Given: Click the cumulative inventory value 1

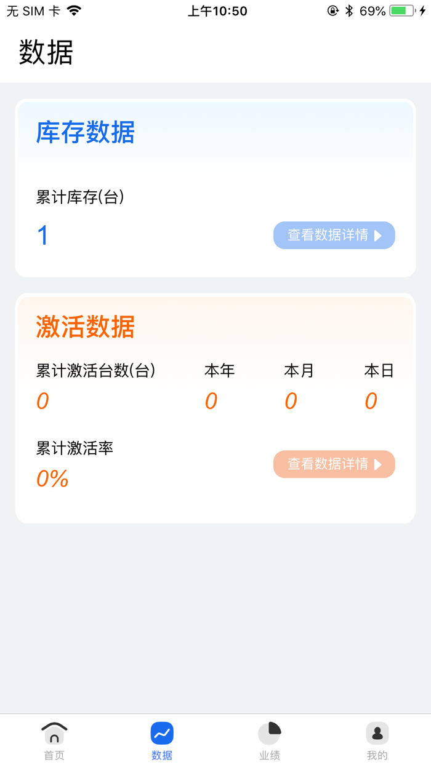Looking at the screenshot, I should (42, 235).
